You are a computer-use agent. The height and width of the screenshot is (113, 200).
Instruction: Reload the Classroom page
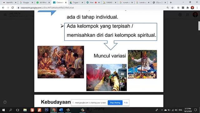click(x=12, y=8)
